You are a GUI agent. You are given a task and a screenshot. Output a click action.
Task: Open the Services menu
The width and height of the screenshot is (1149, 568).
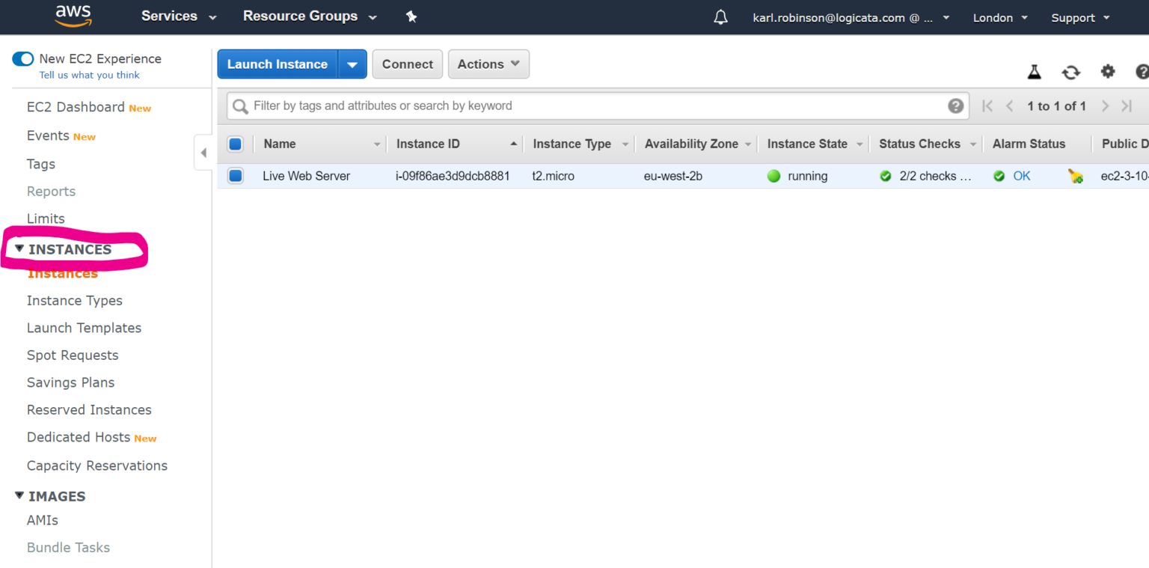[x=179, y=16]
